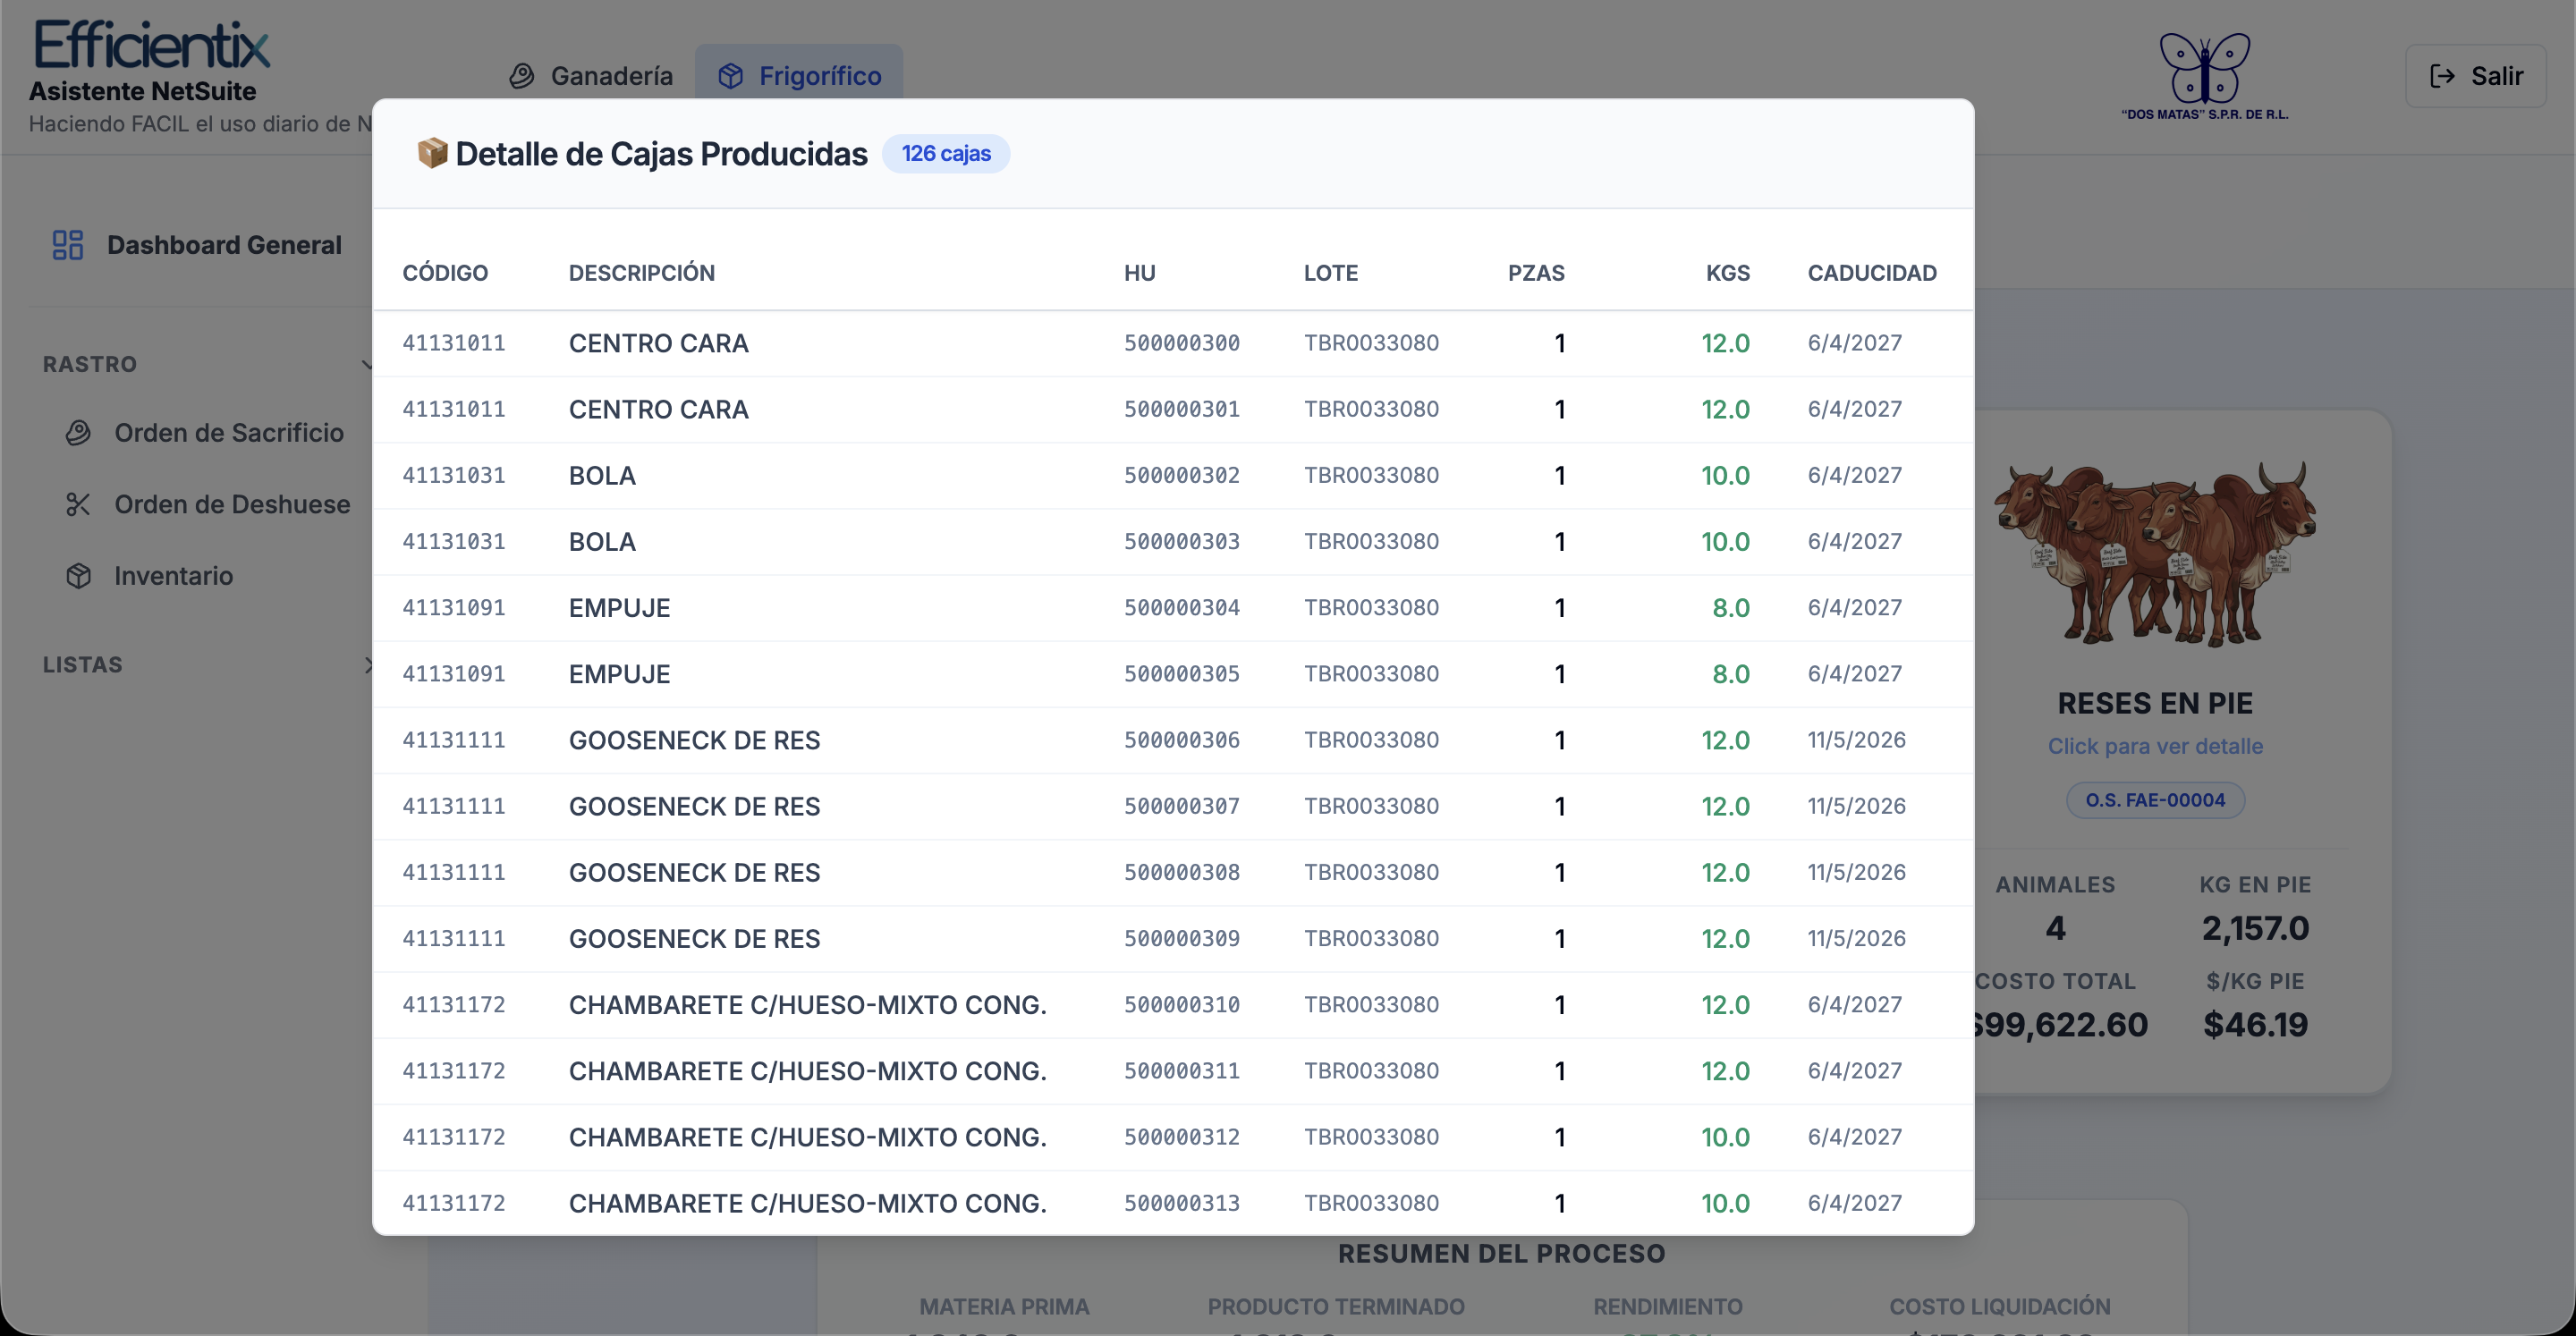This screenshot has width=2576, height=1336.
Task: Click the Dos Matas butterfly logo
Action: pyautogui.click(x=2205, y=76)
